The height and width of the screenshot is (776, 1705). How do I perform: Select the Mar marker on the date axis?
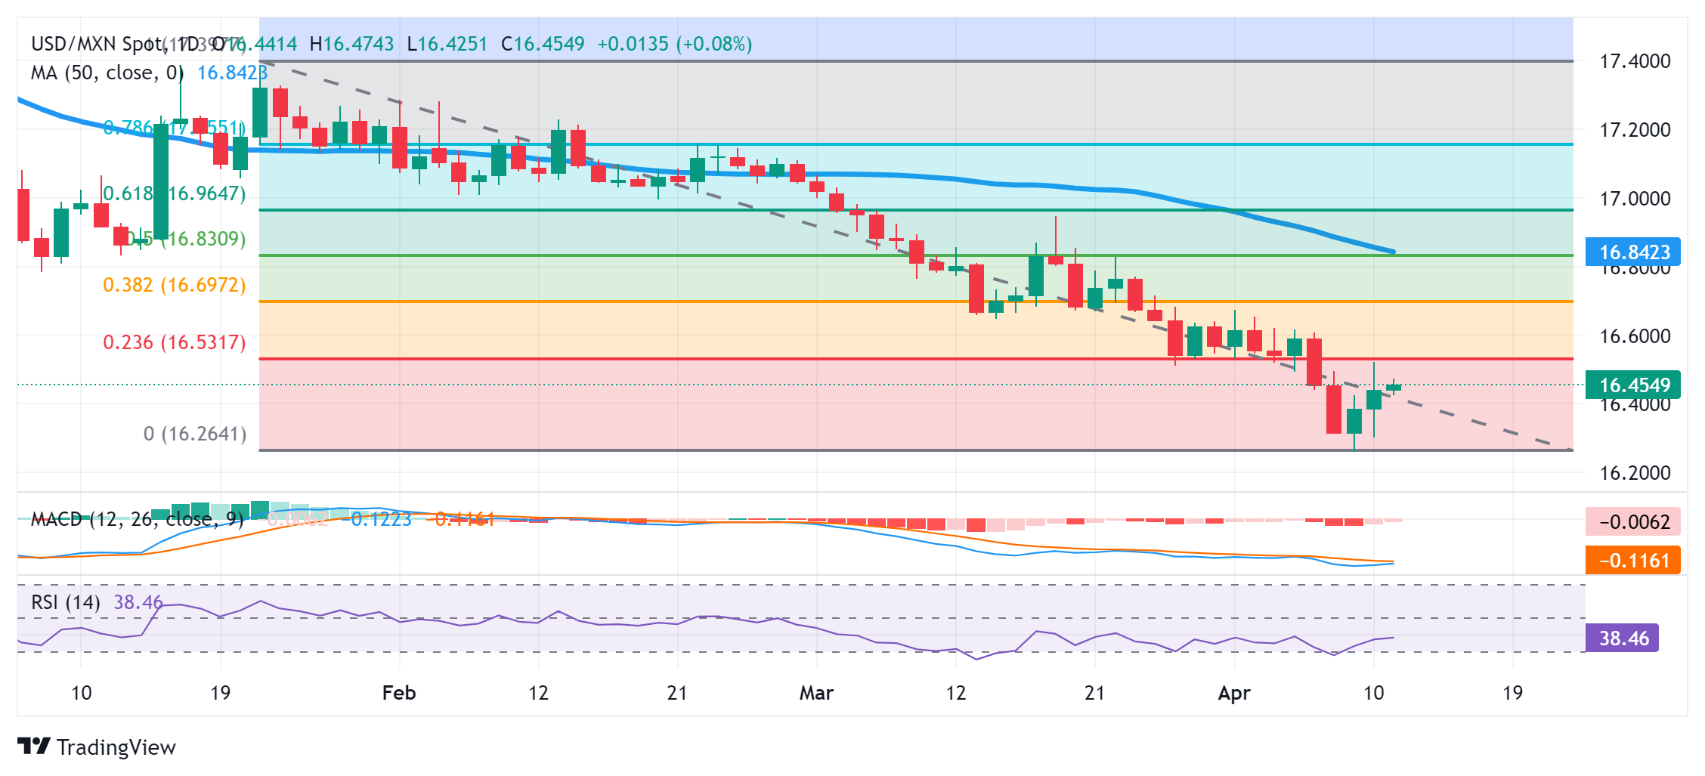816,693
